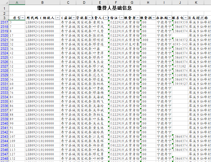211x162 pixels.
Task: Select row header 2317
Action: (x=4, y=22)
